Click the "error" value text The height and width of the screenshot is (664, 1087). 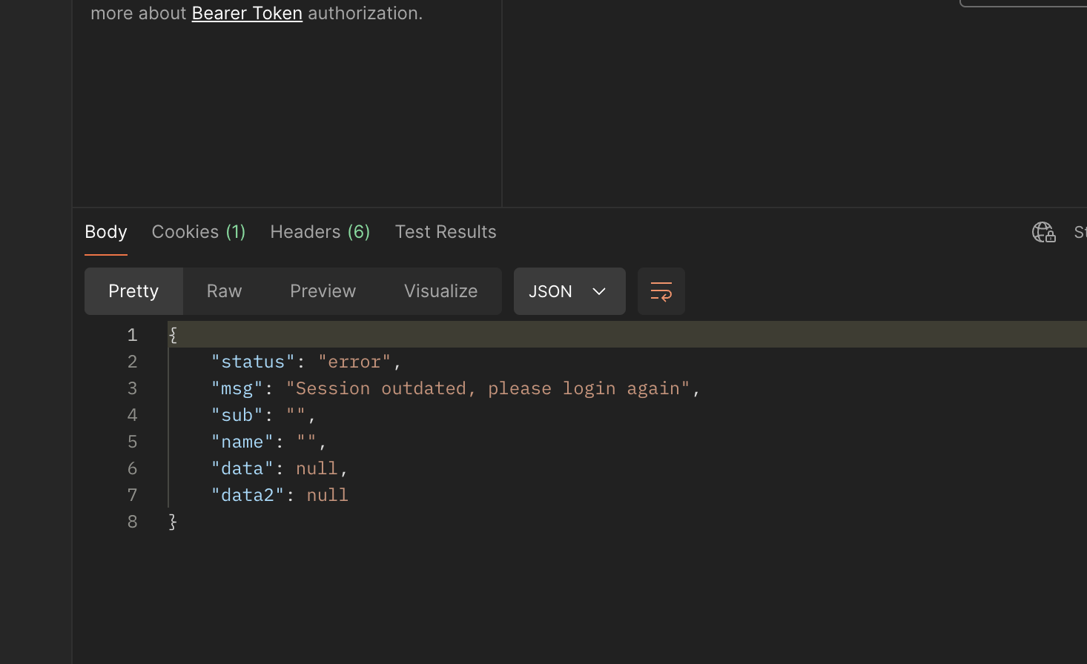pos(354,362)
